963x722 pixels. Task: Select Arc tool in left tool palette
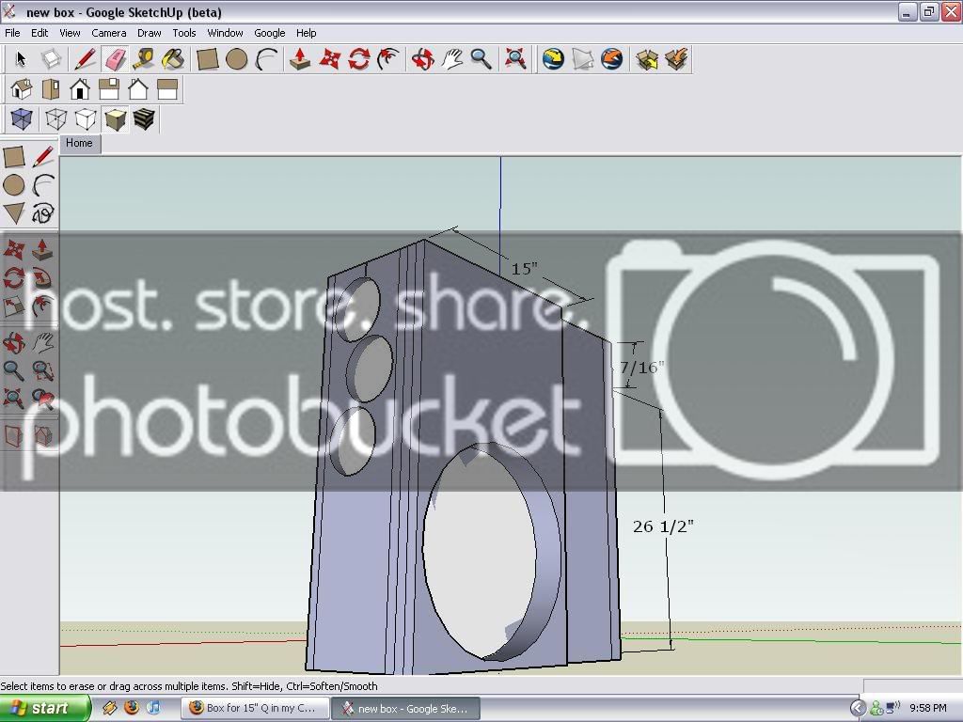point(43,185)
